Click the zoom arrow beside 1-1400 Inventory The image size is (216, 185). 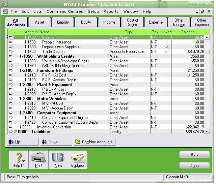click(x=10, y=37)
